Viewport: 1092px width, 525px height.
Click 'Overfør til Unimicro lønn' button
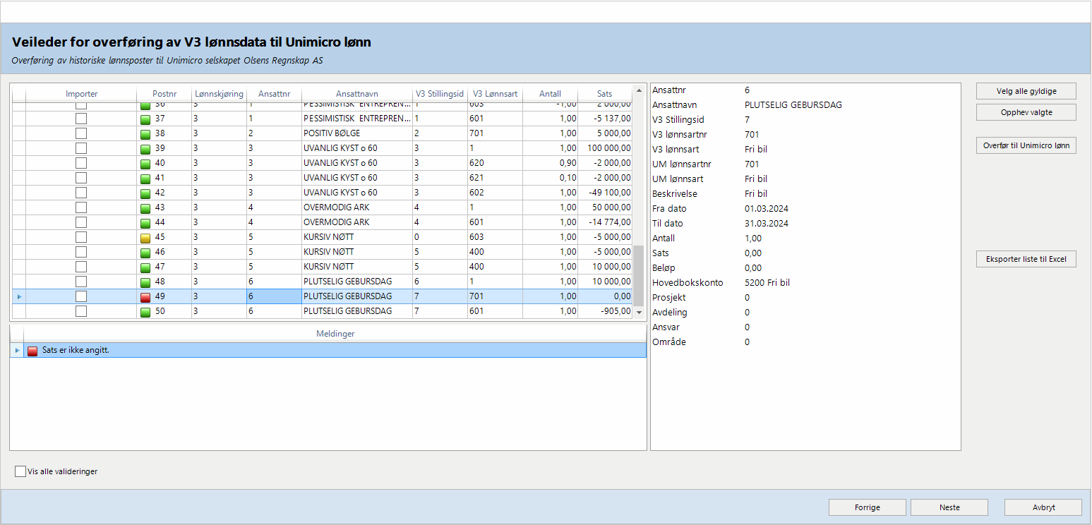pyautogui.click(x=1026, y=146)
